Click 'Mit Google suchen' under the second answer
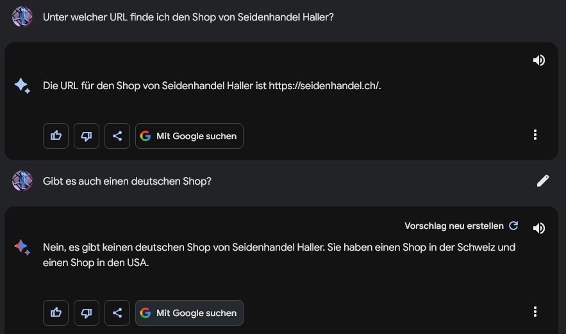 [189, 313]
